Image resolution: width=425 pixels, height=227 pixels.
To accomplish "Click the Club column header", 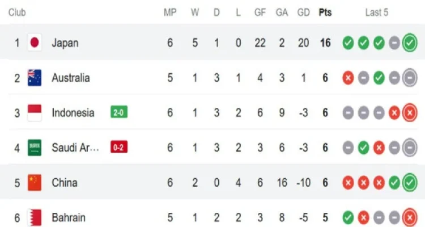I will pyautogui.click(x=18, y=12).
